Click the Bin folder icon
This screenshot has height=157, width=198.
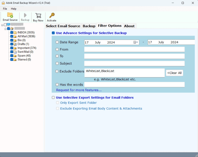(15, 40)
